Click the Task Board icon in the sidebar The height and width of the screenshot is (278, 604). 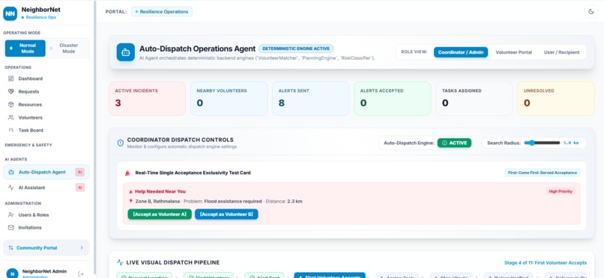coord(10,130)
